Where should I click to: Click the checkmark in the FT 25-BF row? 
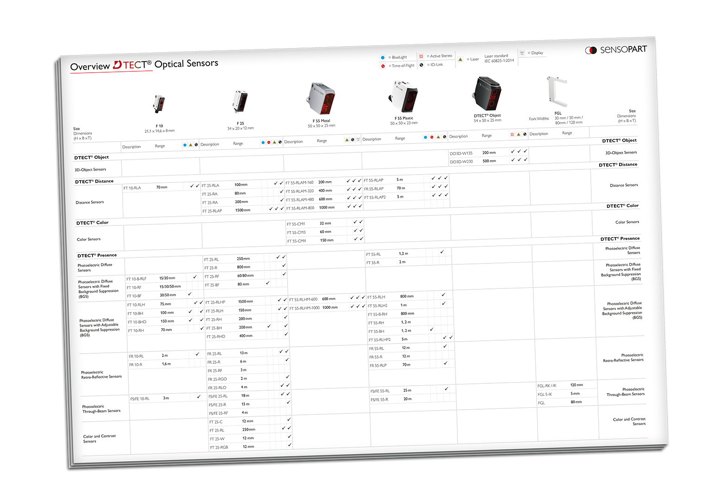point(267,283)
